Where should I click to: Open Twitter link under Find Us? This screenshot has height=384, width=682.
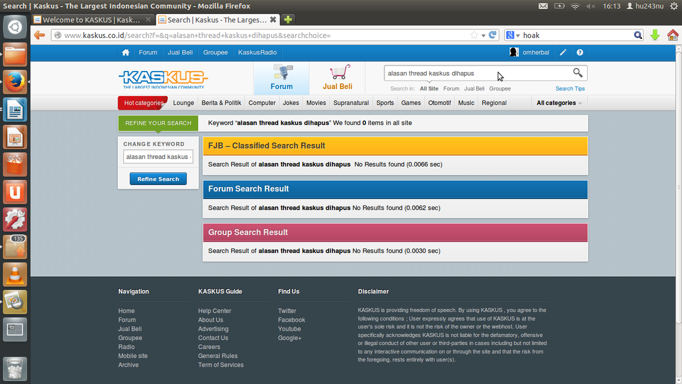tap(287, 311)
